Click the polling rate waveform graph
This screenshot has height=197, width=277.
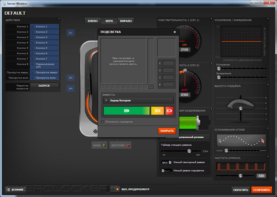pos(241,167)
